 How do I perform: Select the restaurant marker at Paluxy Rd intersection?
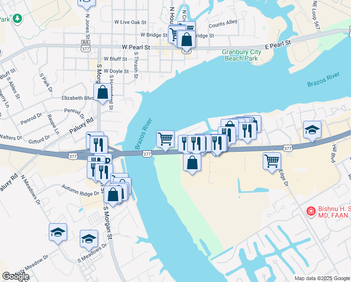point(99,146)
